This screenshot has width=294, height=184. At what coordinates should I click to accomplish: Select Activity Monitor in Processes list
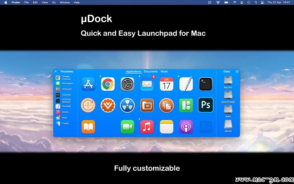pyautogui.click(x=63, y=100)
